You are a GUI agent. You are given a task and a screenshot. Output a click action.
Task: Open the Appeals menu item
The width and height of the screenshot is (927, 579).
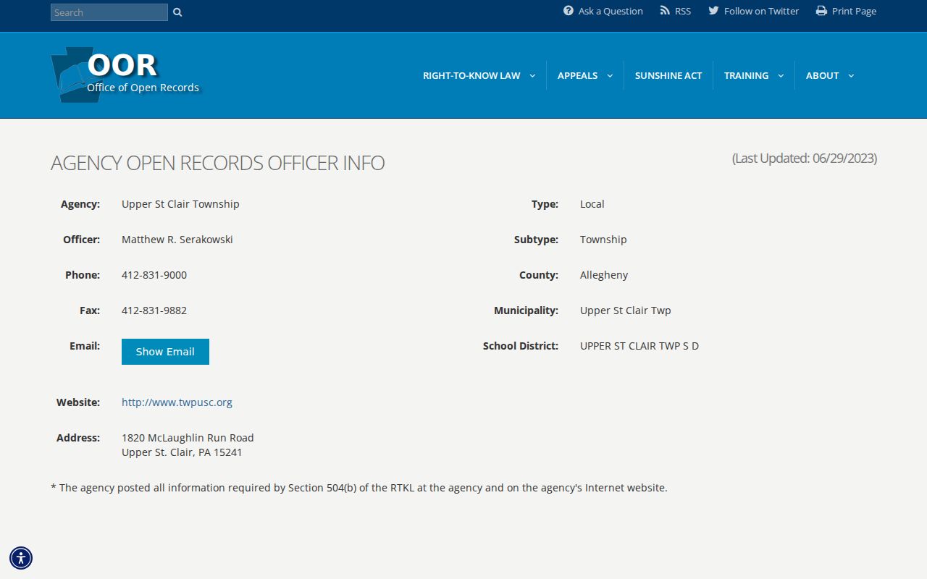577,75
